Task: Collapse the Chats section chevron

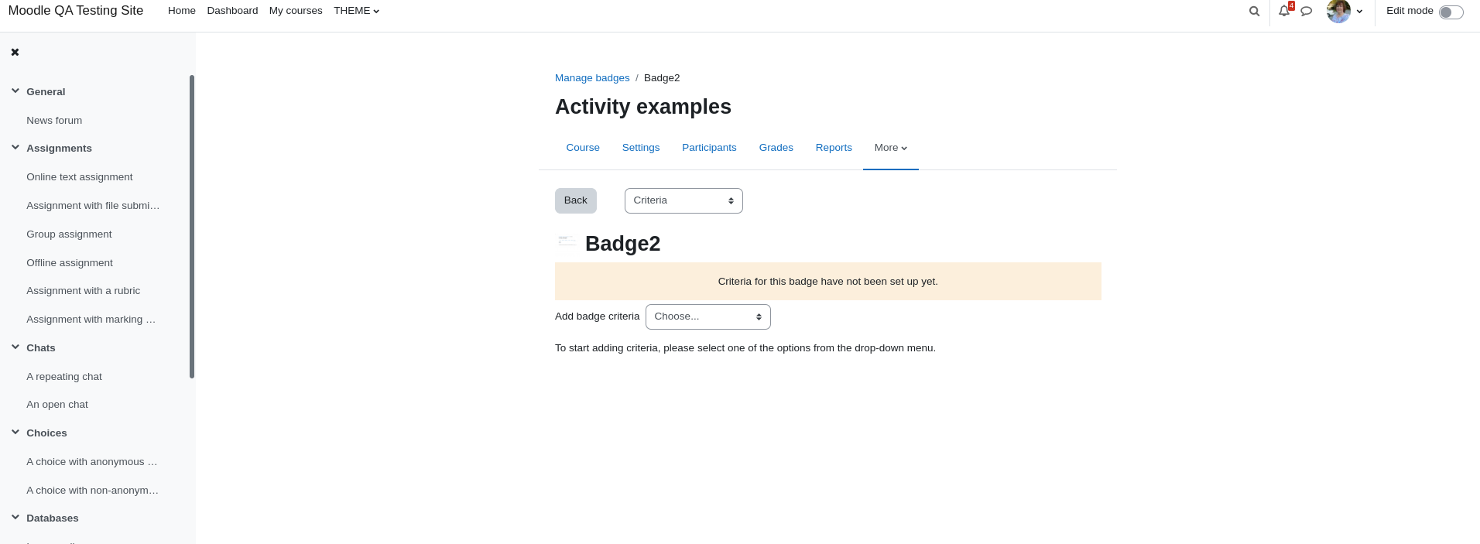Action: [x=15, y=347]
